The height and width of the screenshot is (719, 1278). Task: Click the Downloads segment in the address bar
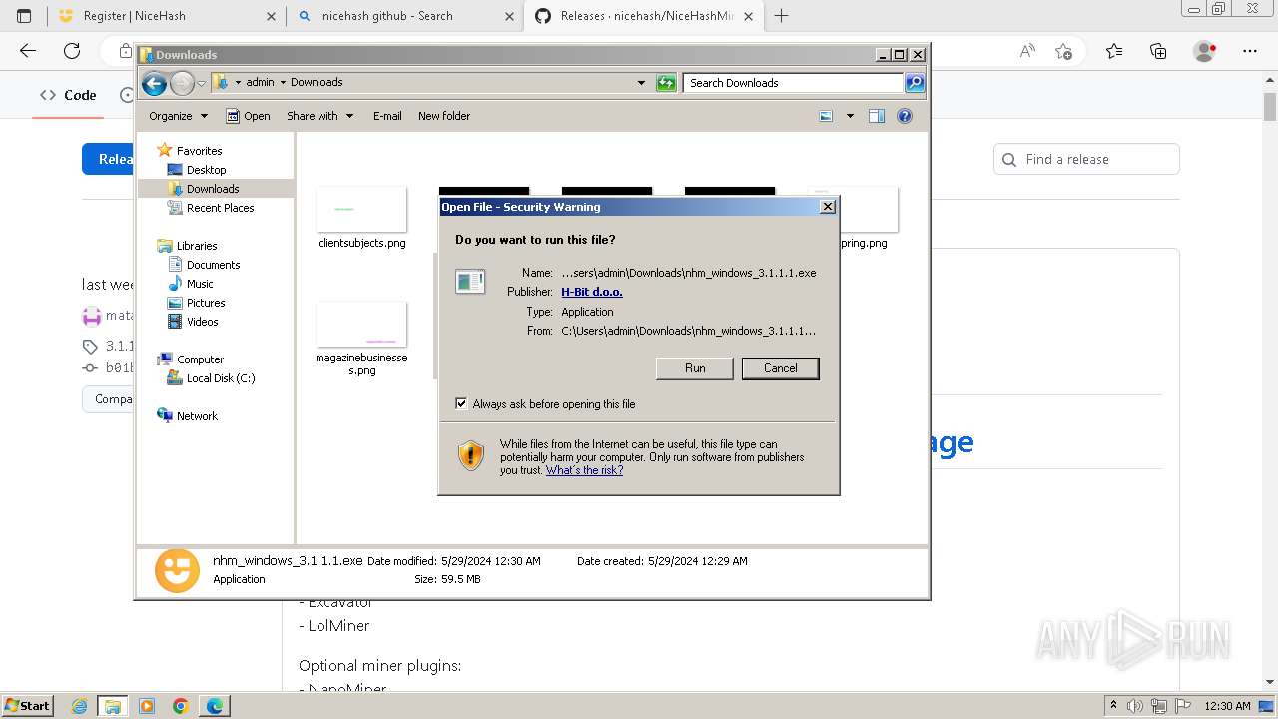pyautogui.click(x=317, y=82)
